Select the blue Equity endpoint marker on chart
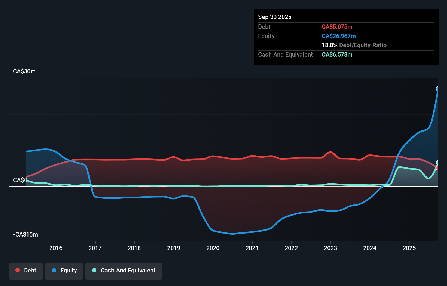The image size is (447, 286). (x=438, y=89)
